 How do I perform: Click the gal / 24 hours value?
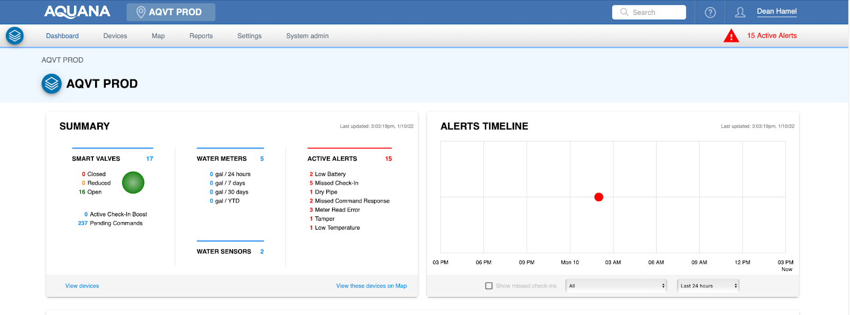230,174
